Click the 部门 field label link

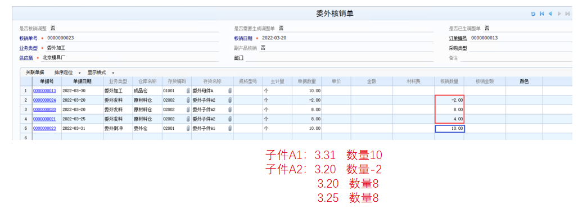[238, 58]
